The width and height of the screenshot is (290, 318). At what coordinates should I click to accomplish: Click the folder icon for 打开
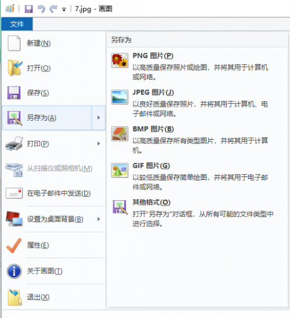pyautogui.click(x=14, y=68)
